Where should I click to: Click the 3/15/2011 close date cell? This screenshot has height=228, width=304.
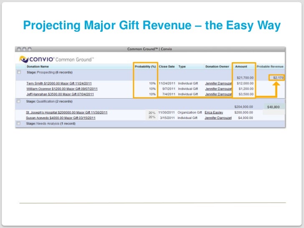[167, 118]
